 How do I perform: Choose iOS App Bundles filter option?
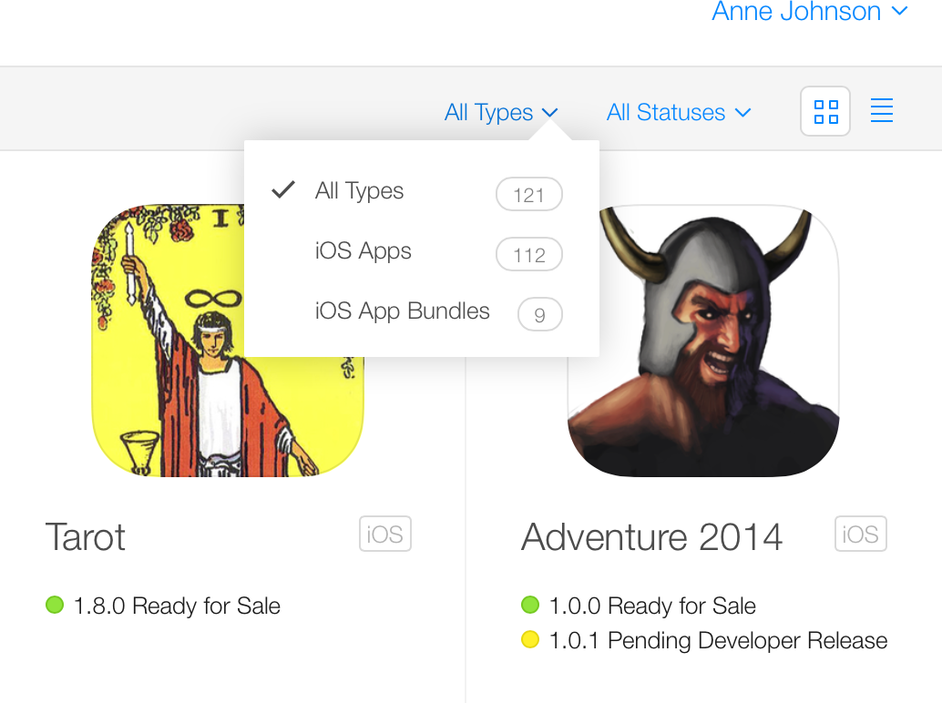[402, 311]
